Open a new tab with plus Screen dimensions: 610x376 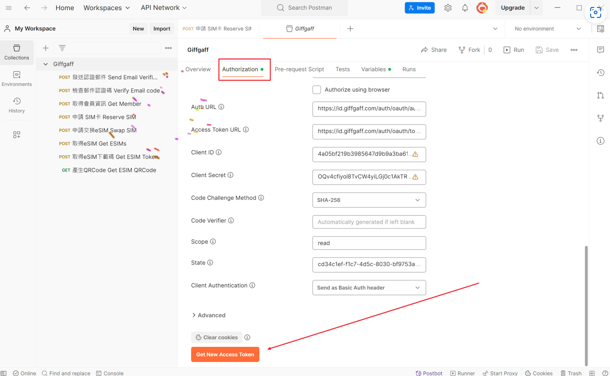350,28
